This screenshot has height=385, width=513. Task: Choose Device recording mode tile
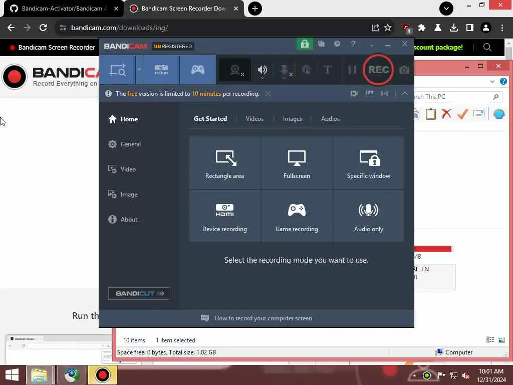(x=225, y=216)
